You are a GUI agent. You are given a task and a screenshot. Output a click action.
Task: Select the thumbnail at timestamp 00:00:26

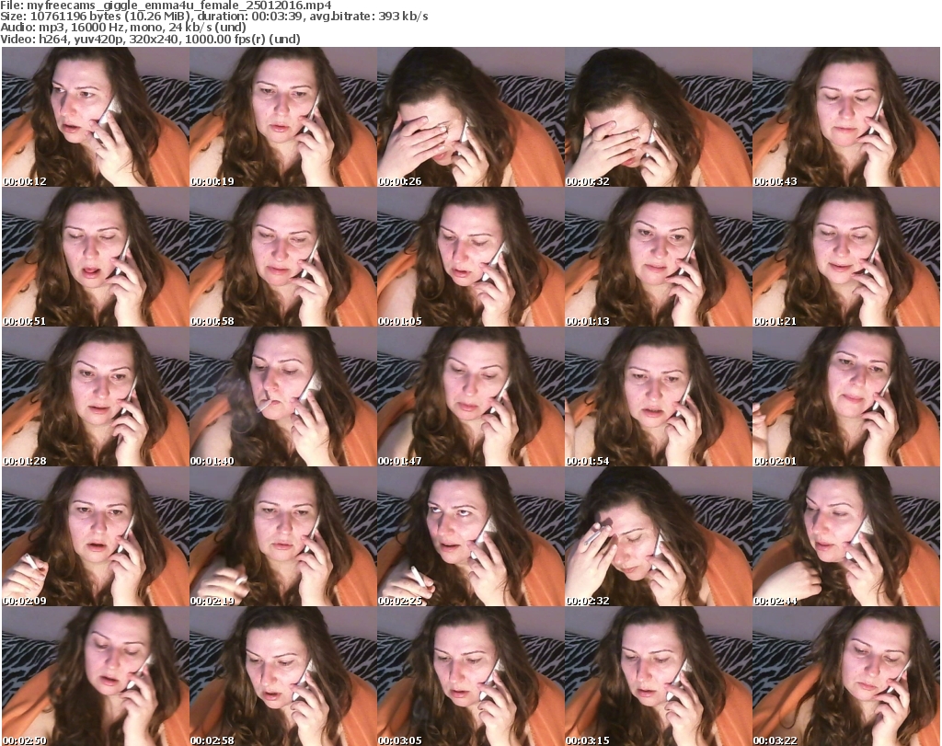[x=470, y=117]
